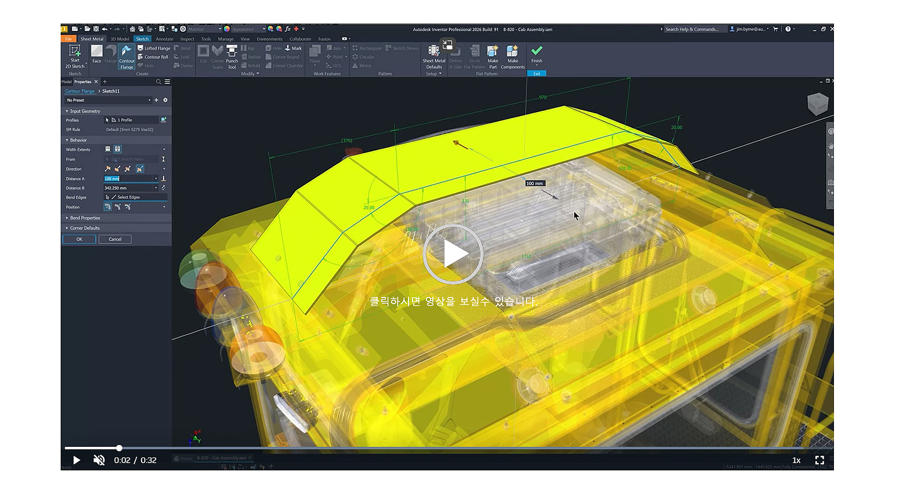This screenshot has width=907, height=499.
Task: Choose the Contour Roll command
Action: pyautogui.click(x=153, y=57)
